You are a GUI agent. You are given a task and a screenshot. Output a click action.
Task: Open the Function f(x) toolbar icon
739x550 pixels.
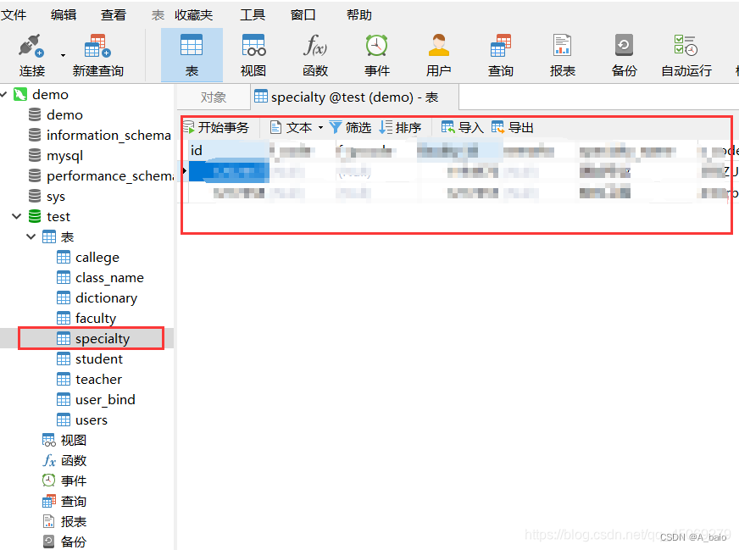point(314,46)
